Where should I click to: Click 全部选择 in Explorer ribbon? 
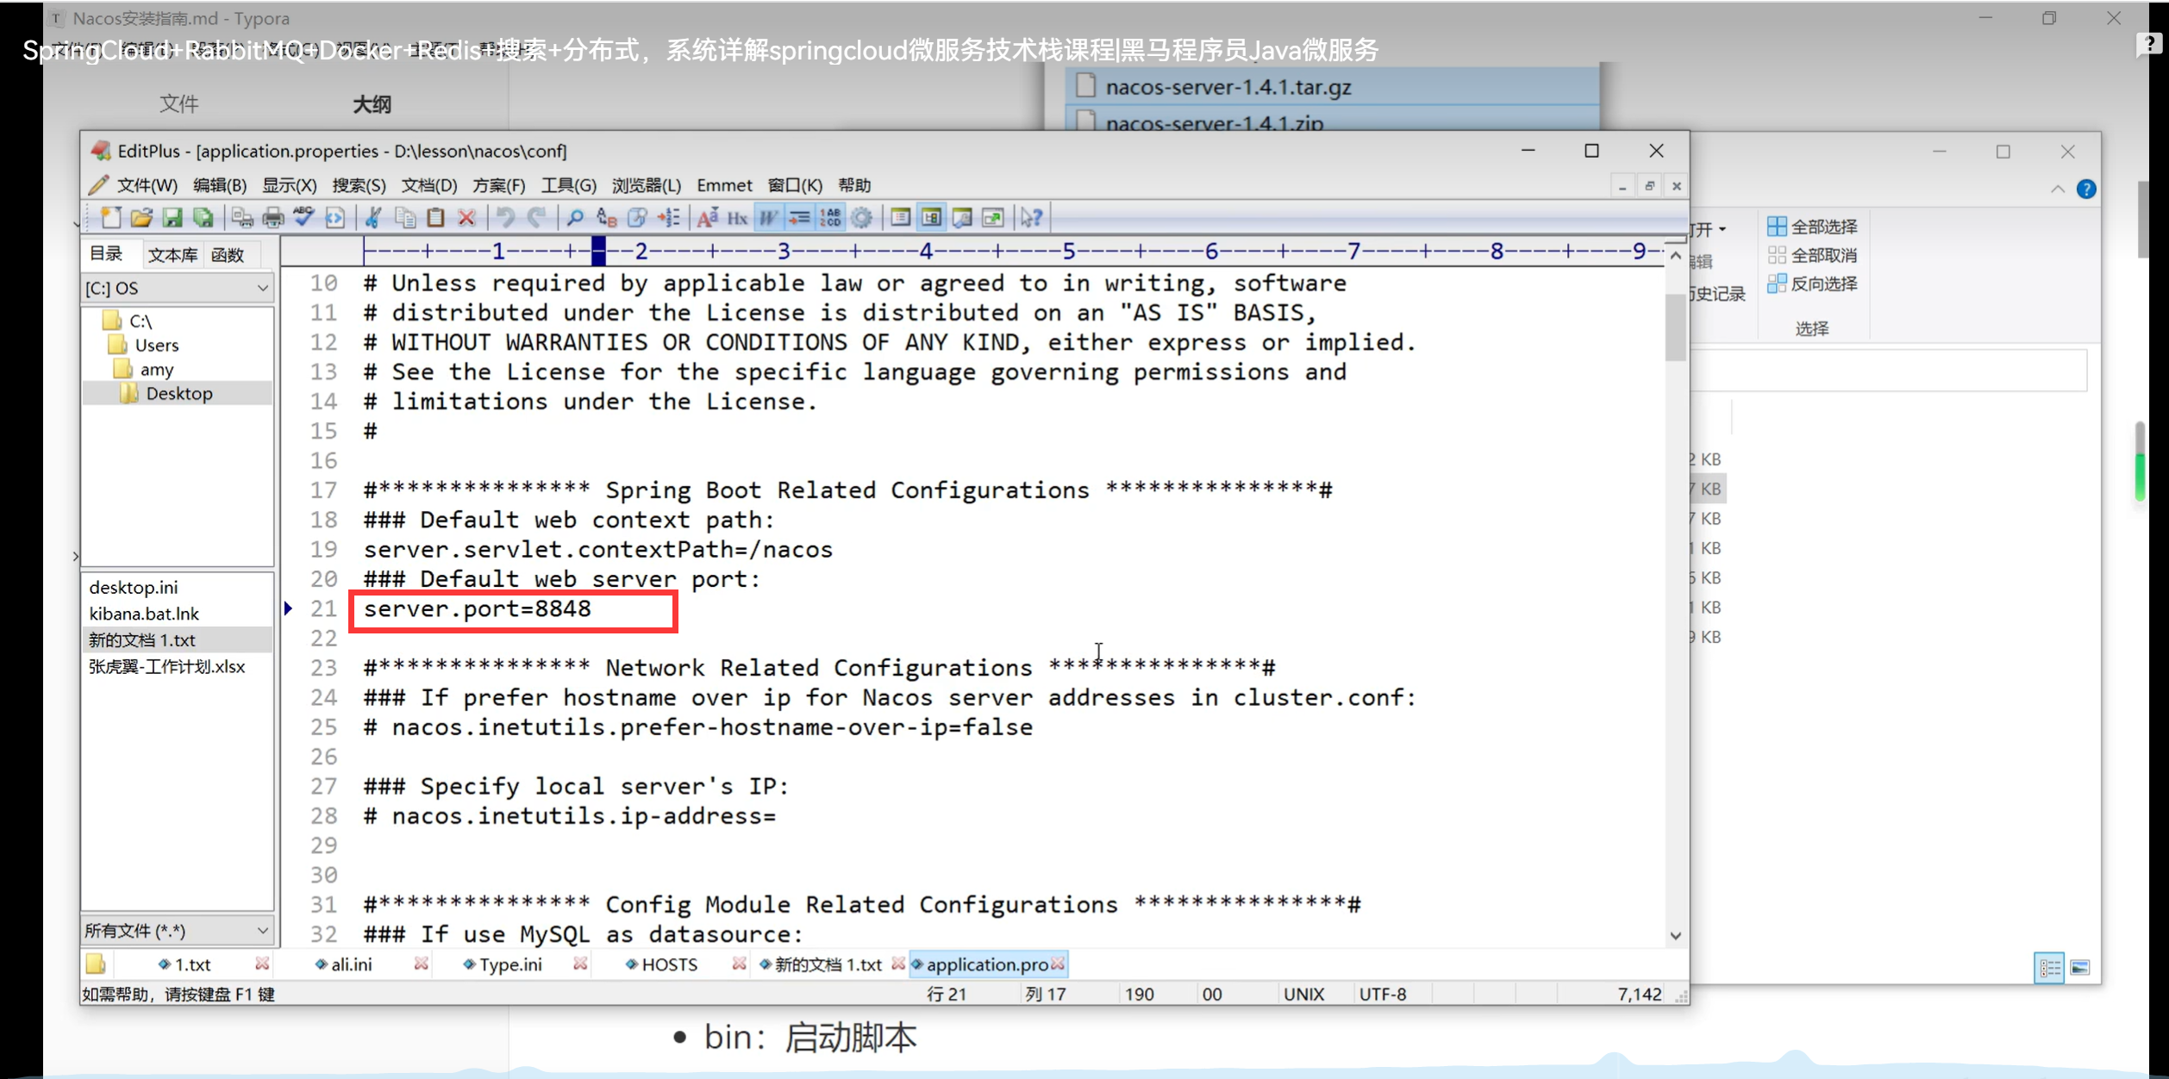click(x=1812, y=227)
